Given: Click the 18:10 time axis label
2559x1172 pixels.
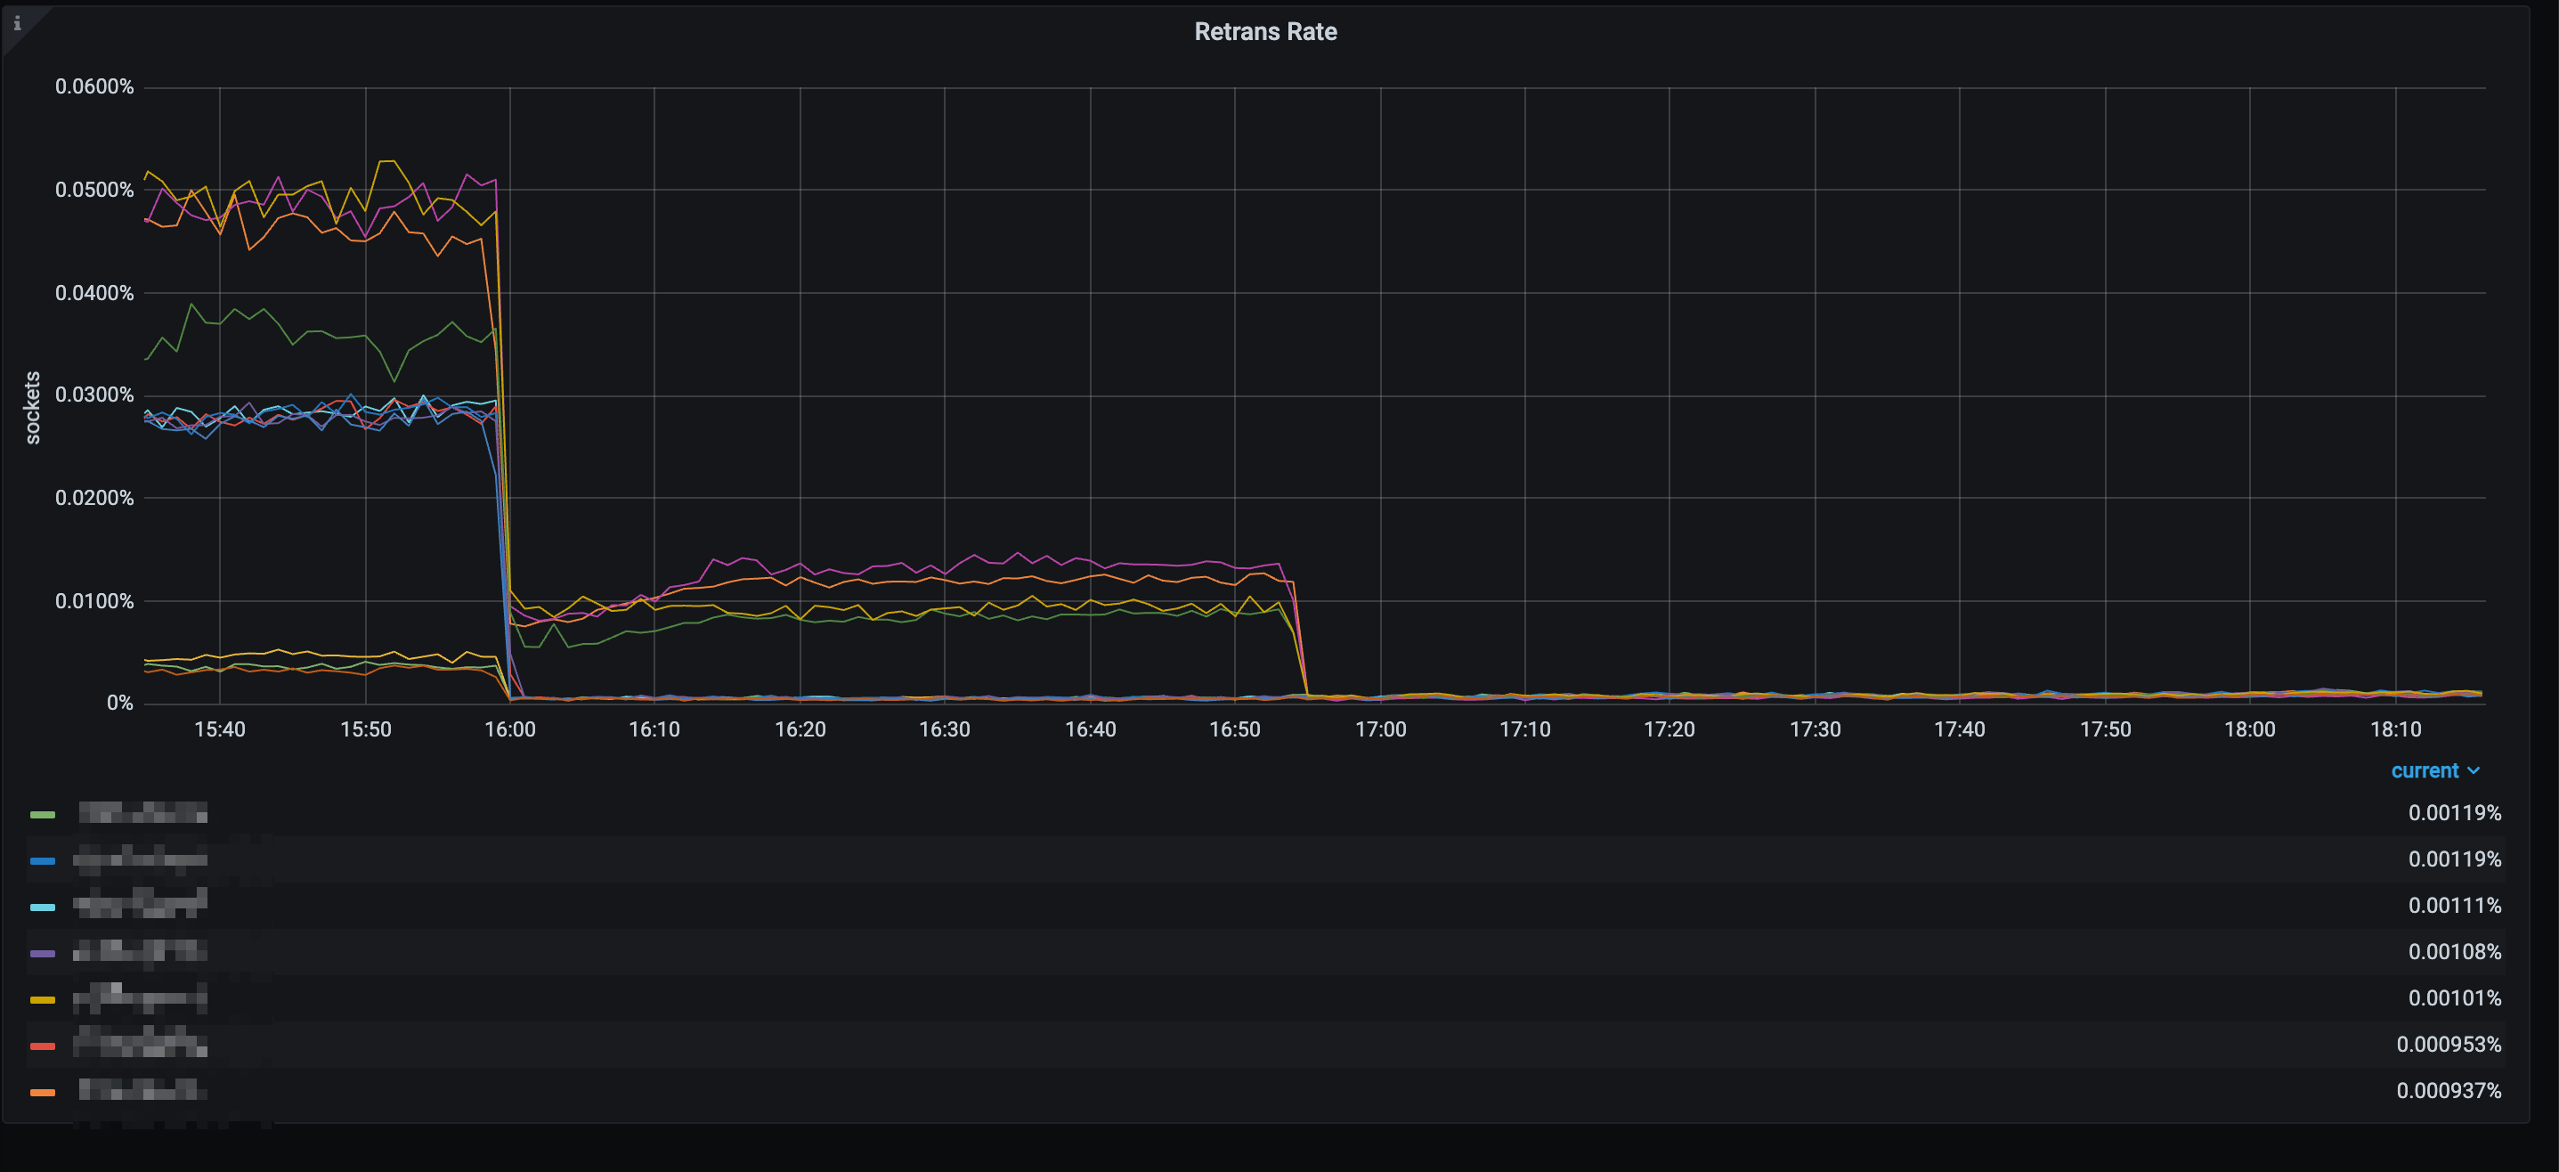Looking at the screenshot, I should pyautogui.click(x=2395, y=729).
